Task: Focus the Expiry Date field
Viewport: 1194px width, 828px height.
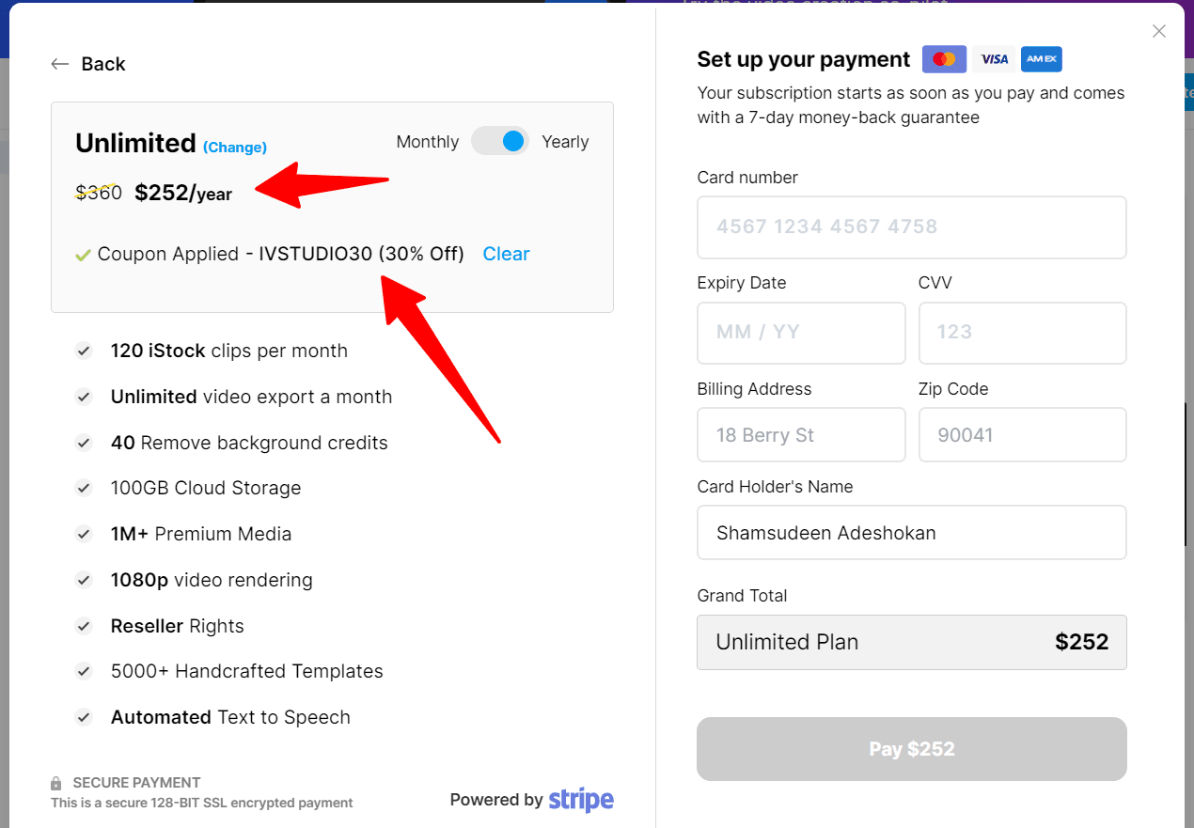Action: [x=800, y=333]
